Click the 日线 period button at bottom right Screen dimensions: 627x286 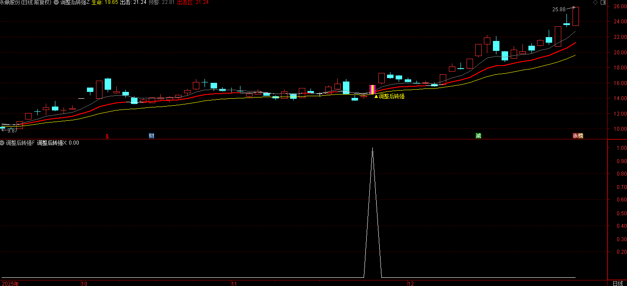pyautogui.click(x=617, y=283)
